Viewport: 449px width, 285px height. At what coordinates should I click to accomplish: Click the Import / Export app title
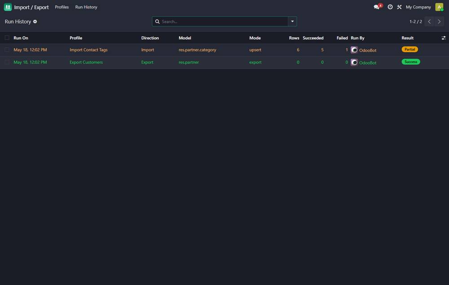click(31, 7)
